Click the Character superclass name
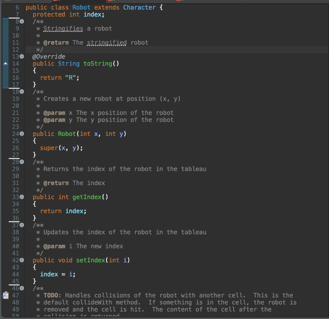 [139, 8]
